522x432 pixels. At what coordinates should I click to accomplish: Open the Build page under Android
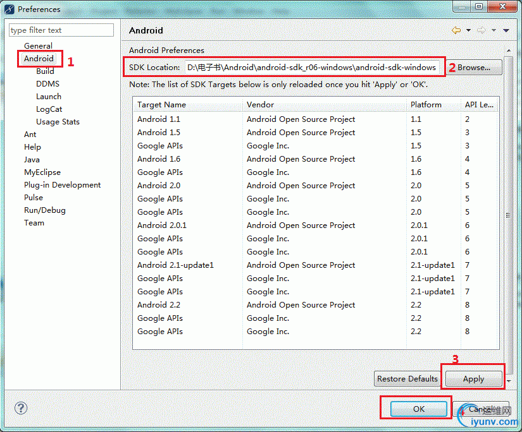[x=45, y=71]
